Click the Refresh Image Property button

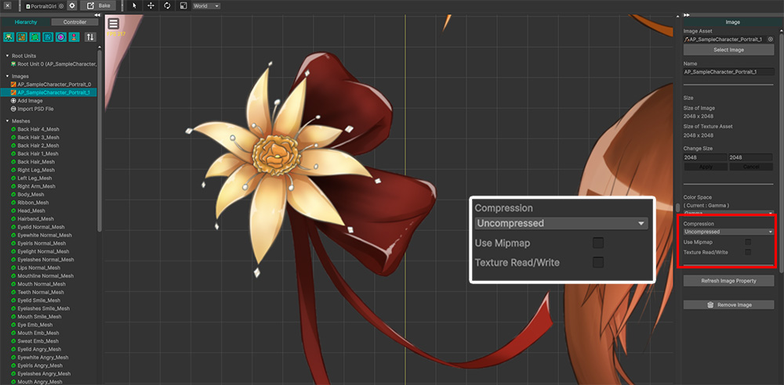[728, 281]
